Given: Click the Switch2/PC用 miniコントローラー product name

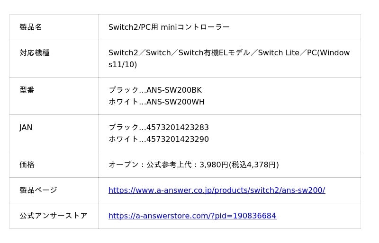Looking at the screenshot, I should pyautogui.click(x=169, y=27).
